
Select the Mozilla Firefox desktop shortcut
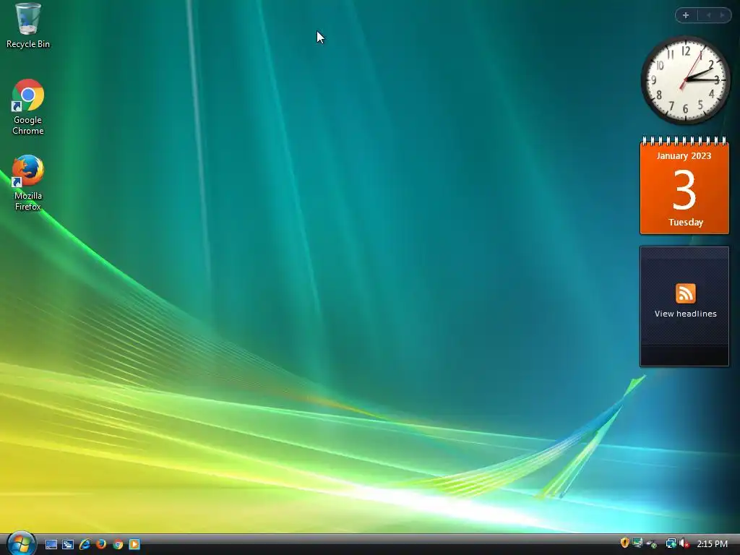28,183
